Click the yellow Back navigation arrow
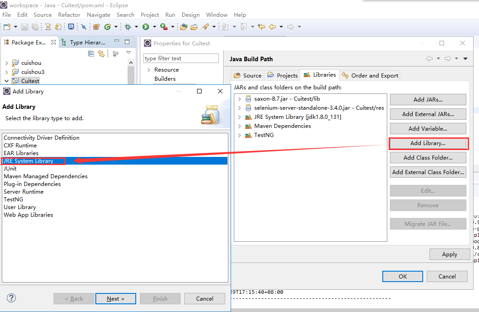The image size is (479, 312). tap(272, 27)
